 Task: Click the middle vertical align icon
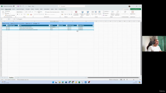37,12
